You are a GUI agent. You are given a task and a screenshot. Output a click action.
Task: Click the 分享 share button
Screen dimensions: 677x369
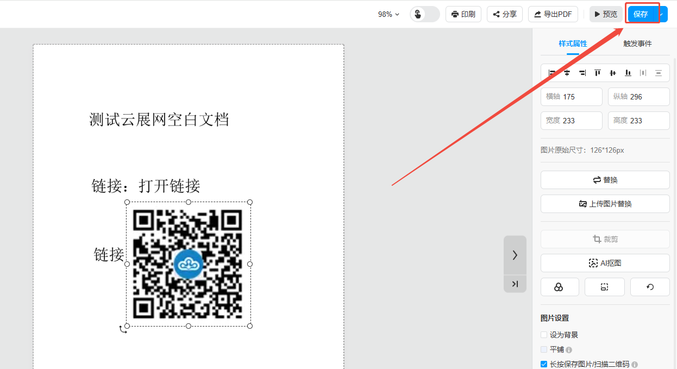pos(505,14)
